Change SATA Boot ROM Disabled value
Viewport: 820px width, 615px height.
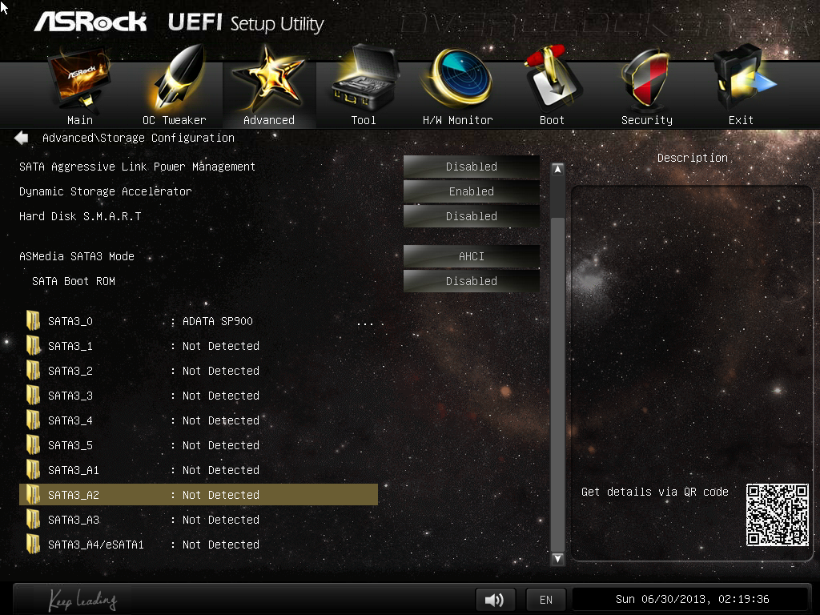click(x=471, y=281)
